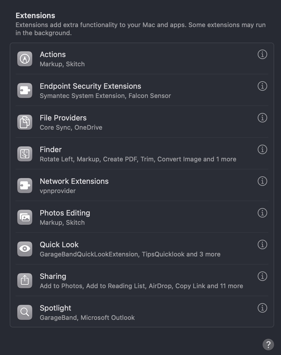Open the Sharing extensions info button
Screen dimensions: 281x355
pos(262,276)
